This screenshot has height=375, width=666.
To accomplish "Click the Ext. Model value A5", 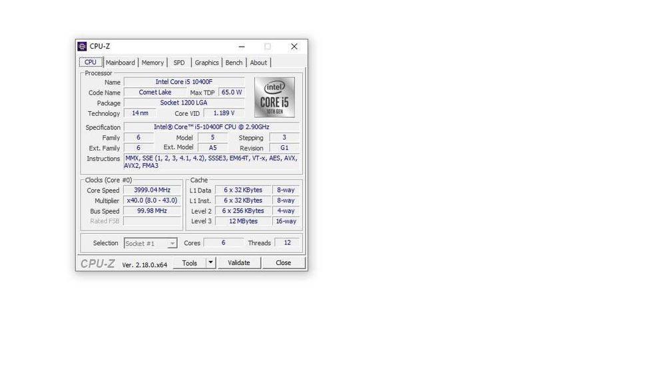I will [x=213, y=148].
